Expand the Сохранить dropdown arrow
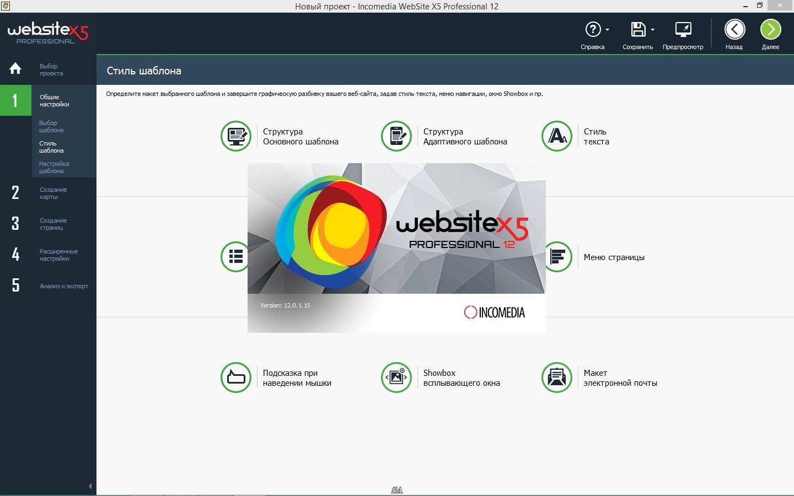The width and height of the screenshot is (794, 496). click(653, 30)
